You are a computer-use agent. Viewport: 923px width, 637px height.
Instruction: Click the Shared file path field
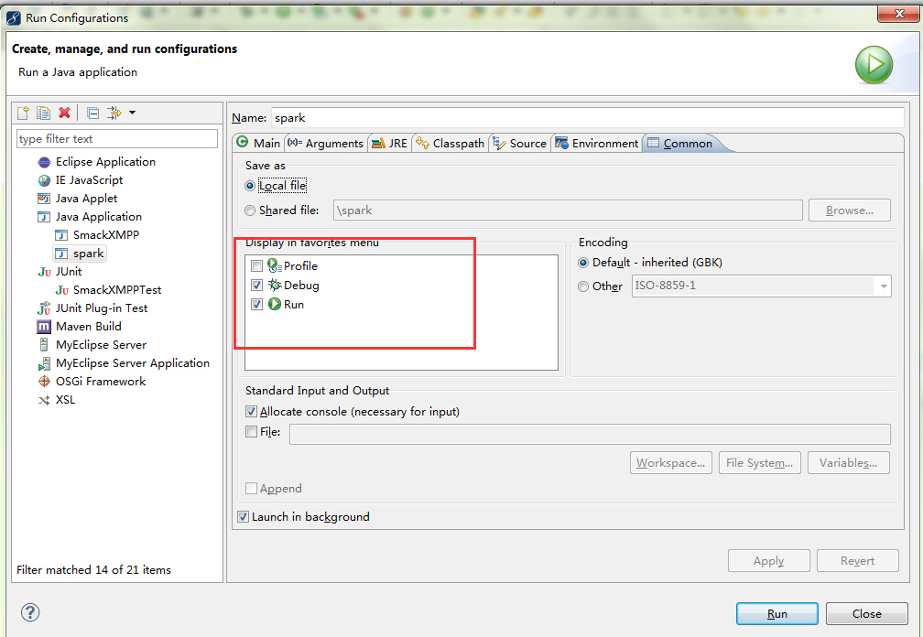(568, 211)
